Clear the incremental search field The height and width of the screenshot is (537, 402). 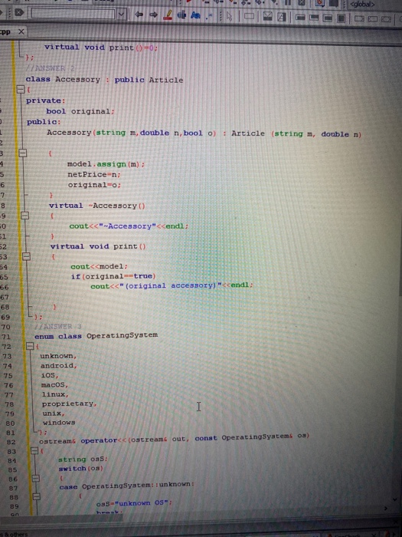pos(19,13)
